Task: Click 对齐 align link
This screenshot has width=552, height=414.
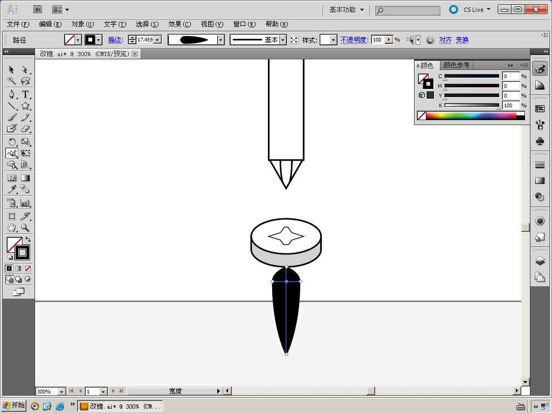Action: tap(445, 40)
